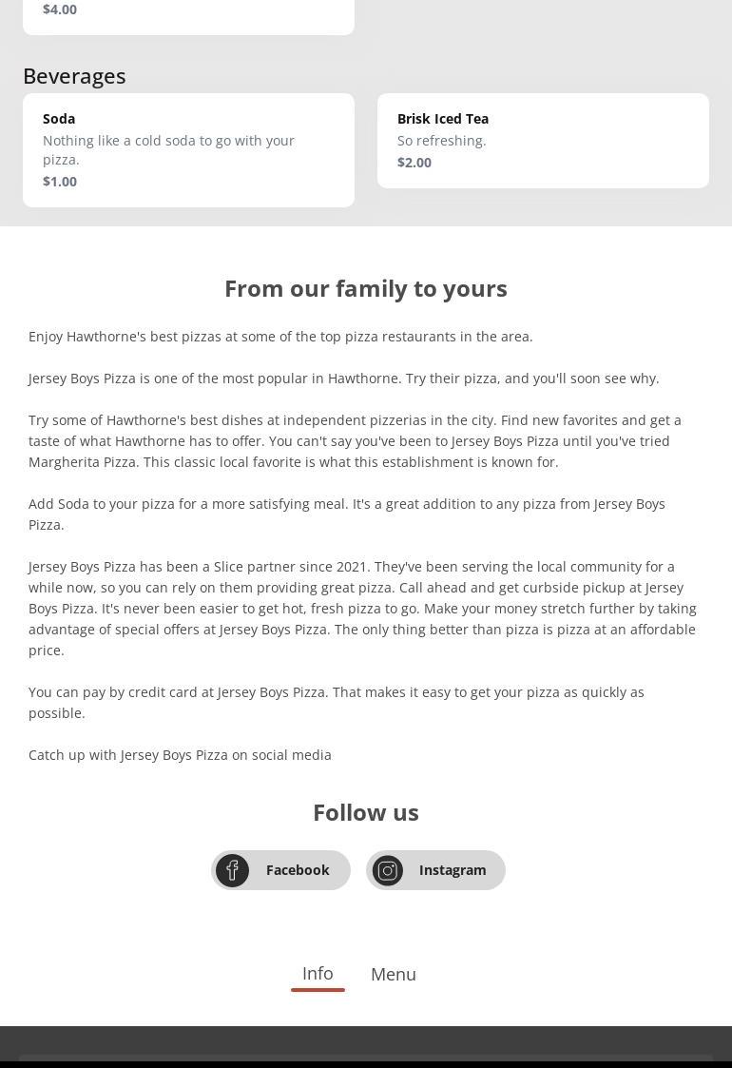
Task: Select the Soda item title
Action: [59, 119]
